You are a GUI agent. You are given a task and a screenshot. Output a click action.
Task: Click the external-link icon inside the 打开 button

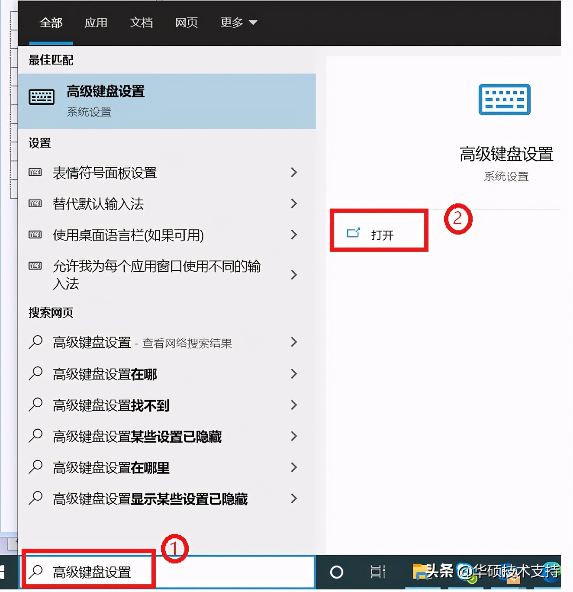pos(354,233)
